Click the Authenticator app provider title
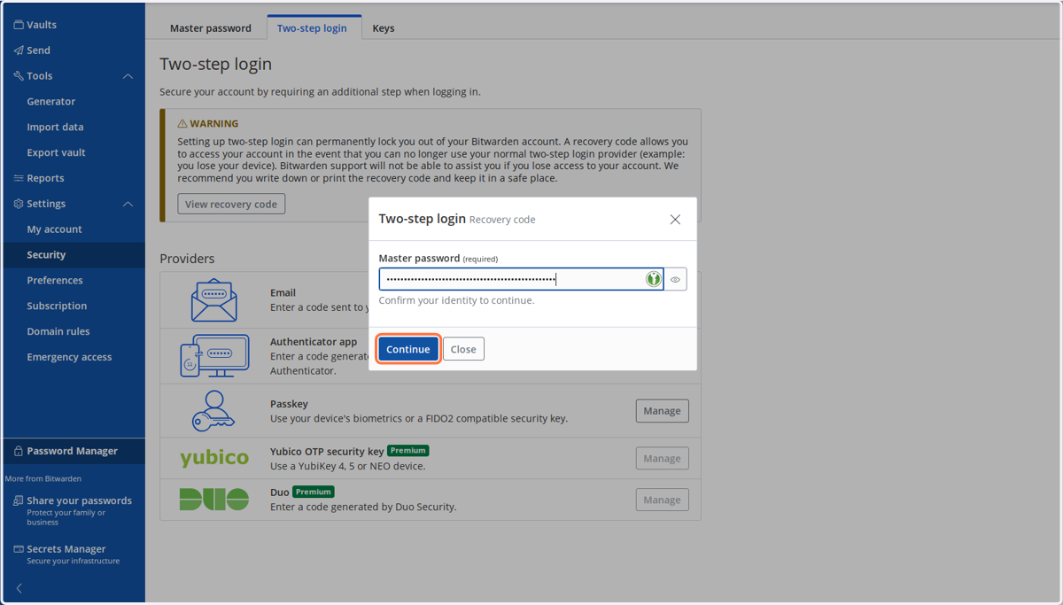The width and height of the screenshot is (1063, 605). 314,342
